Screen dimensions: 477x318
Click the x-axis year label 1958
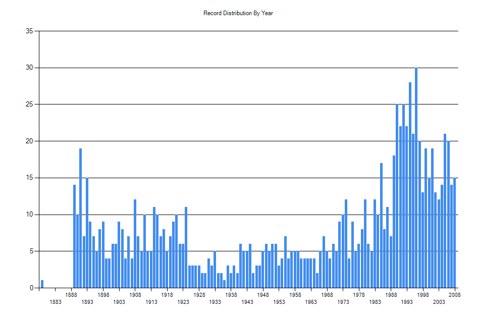[x=295, y=295]
